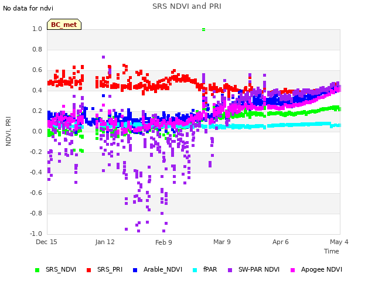Image resolution: width=375 pixels, height=281 pixels.
Task: Click the blue Arable_NDVI legend swatch
Action: [135, 270]
